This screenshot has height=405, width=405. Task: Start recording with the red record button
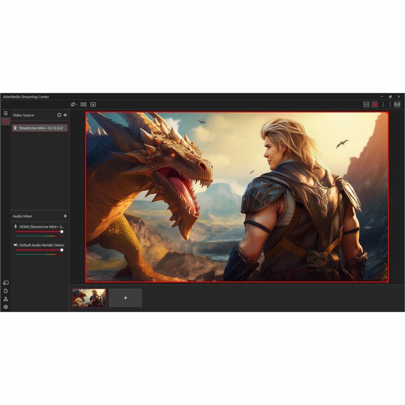[374, 104]
